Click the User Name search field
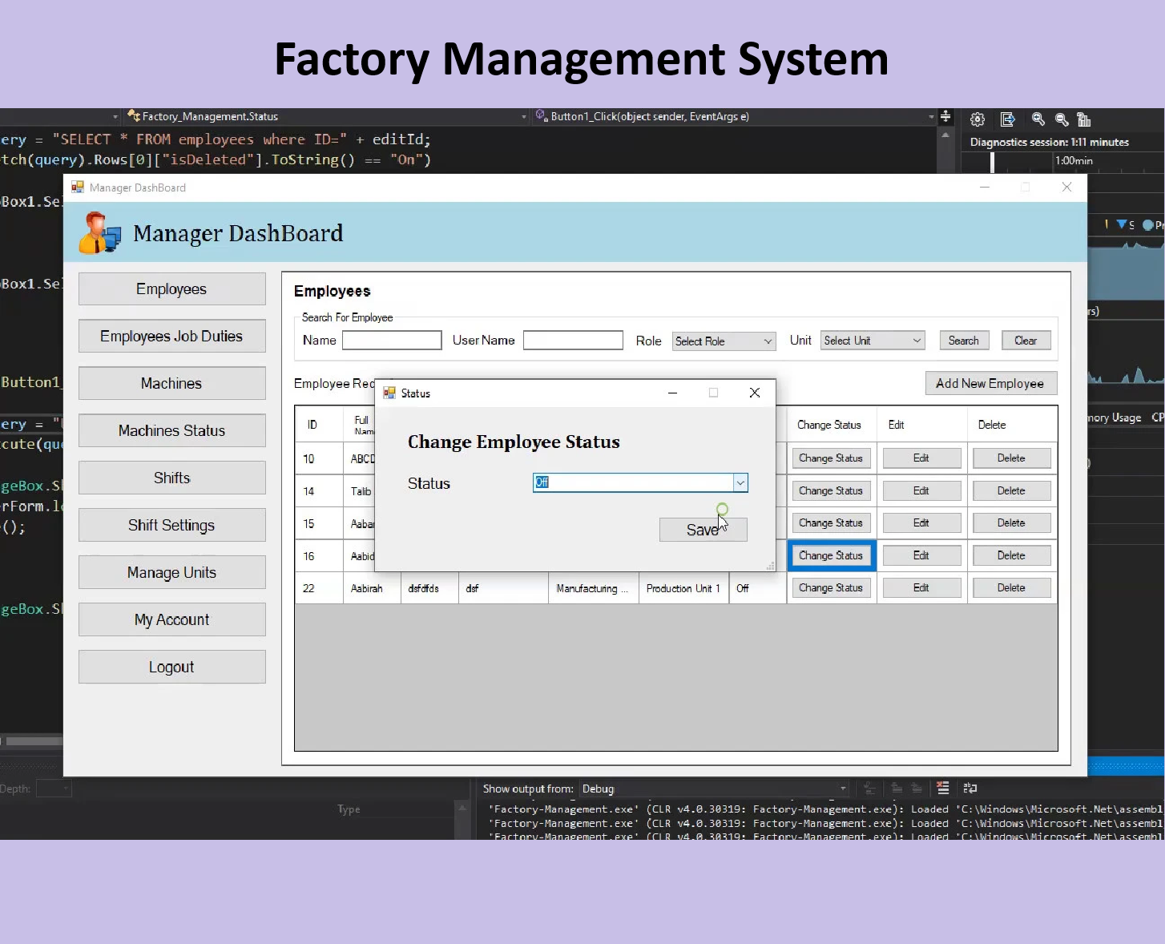 573,341
